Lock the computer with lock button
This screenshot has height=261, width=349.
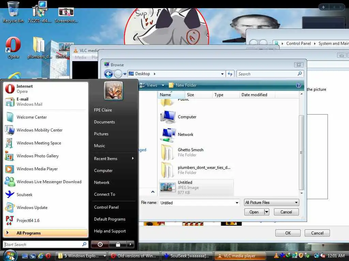118,244
